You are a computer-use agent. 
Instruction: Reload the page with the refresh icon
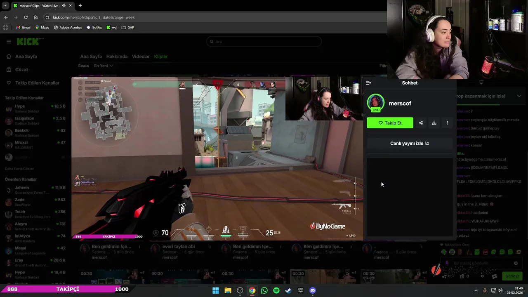[x=26, y=17]
